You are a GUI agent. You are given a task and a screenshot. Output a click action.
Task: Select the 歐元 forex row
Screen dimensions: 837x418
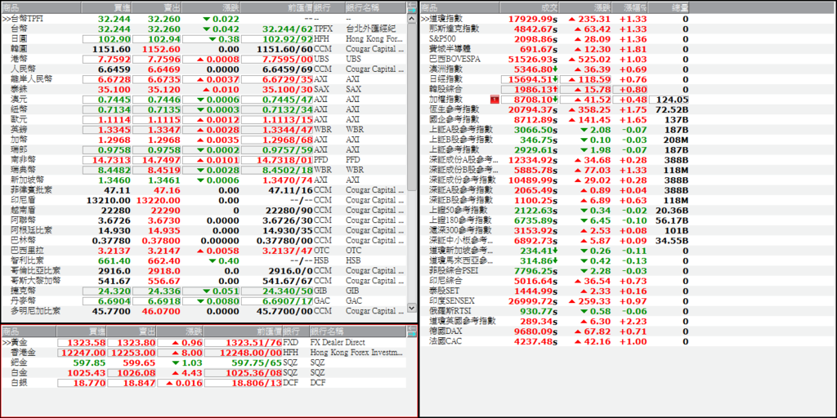point(204,119)
